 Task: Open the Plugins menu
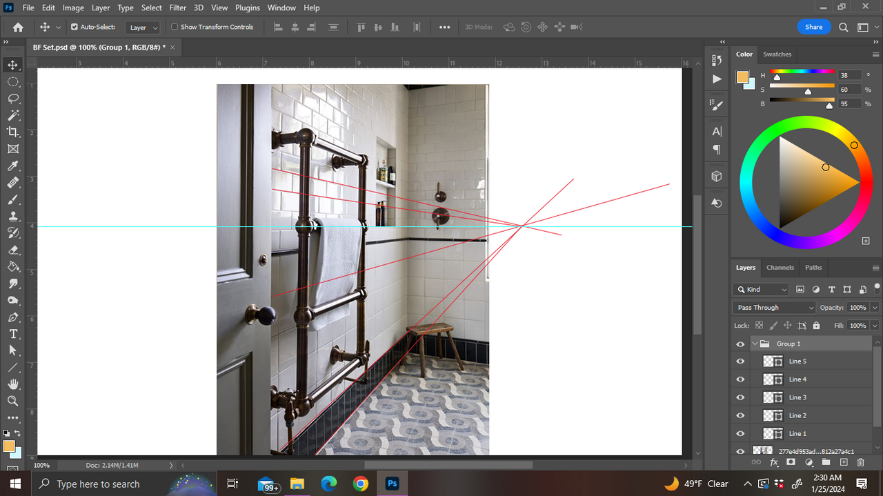[x=248, y=8]
